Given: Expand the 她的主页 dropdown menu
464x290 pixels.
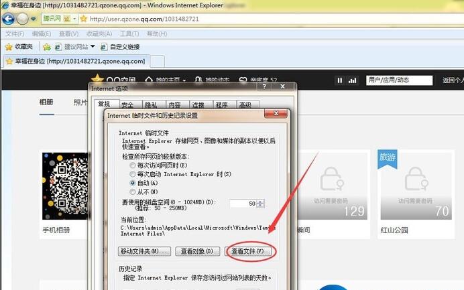Looking at the screenshot, I should 184,80.
